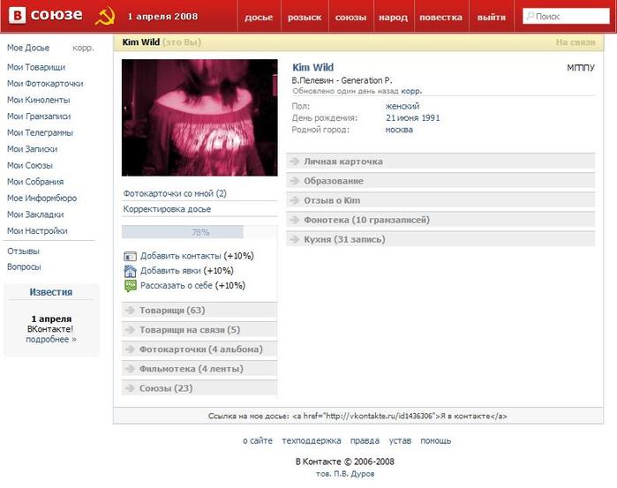Click выйти to log out
The height and width of the screenshot is (488, 617).
click(492, 18)
